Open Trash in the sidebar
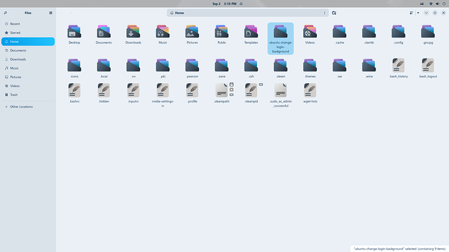Image resolution: width=449 pixels, height=252 pixels. coord(28,95)
